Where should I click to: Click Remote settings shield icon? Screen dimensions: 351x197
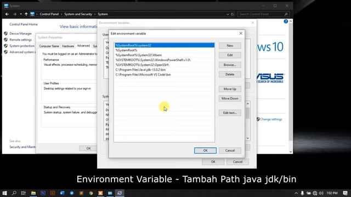tap(6, 40)
